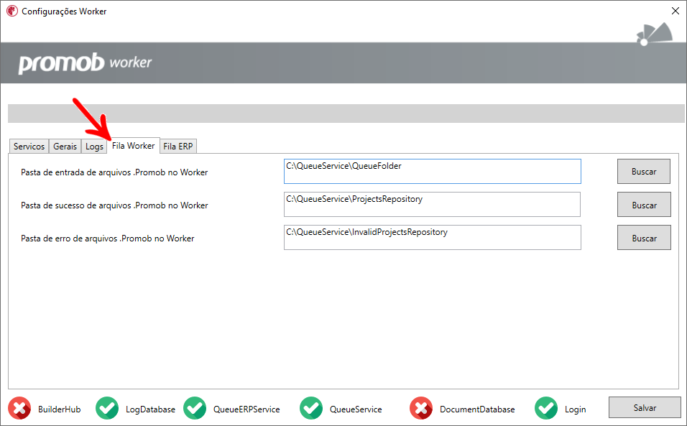Click the Promob app icon in title bar

(x=11, y=11)
